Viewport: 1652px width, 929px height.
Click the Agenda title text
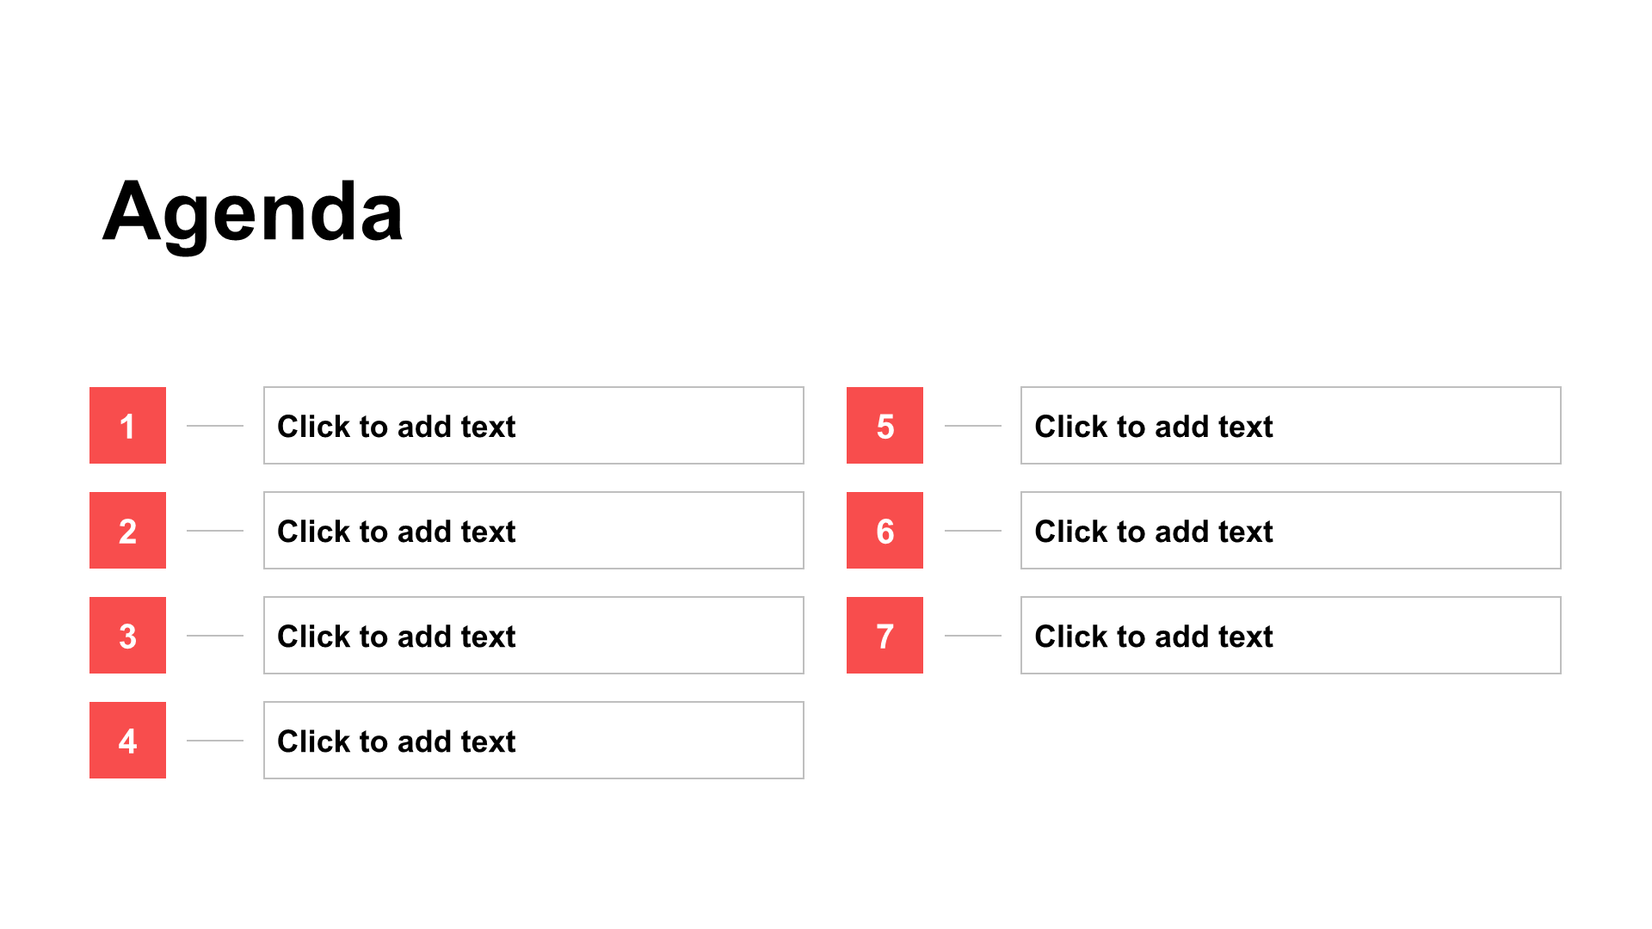coord(252,212)
